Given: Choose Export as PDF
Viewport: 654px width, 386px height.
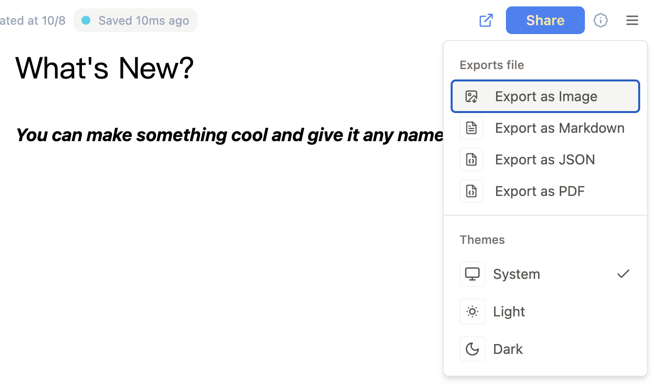Looking at the screenshot, I should [x=545, y=191].
